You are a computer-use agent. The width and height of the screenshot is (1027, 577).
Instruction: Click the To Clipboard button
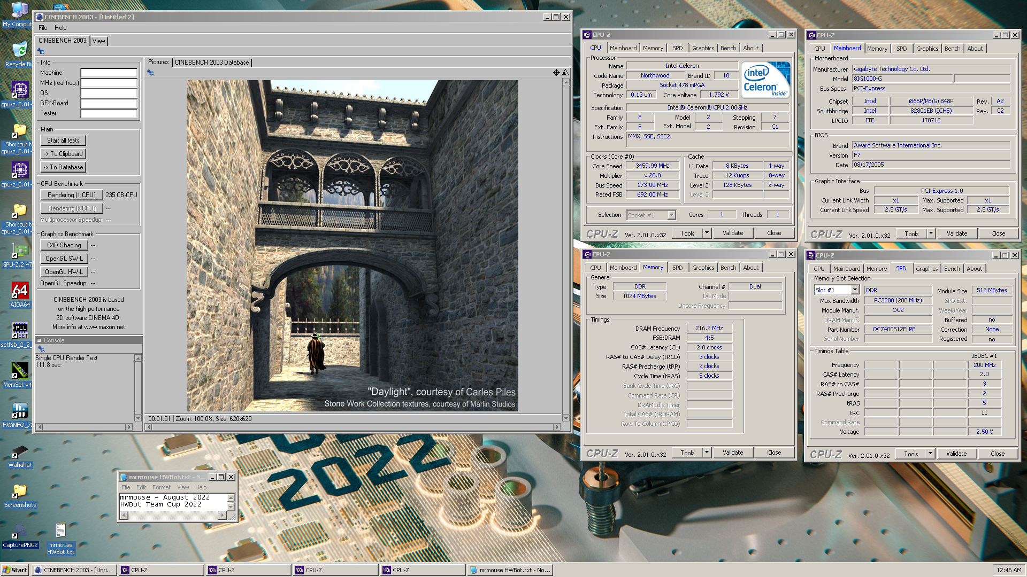tap(63, 154)
